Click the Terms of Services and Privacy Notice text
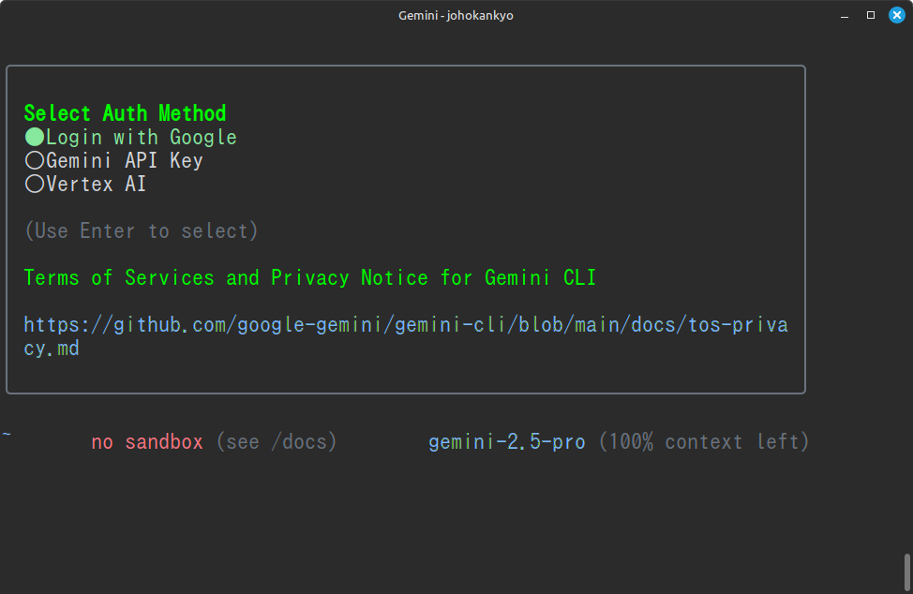 [309, 278]
